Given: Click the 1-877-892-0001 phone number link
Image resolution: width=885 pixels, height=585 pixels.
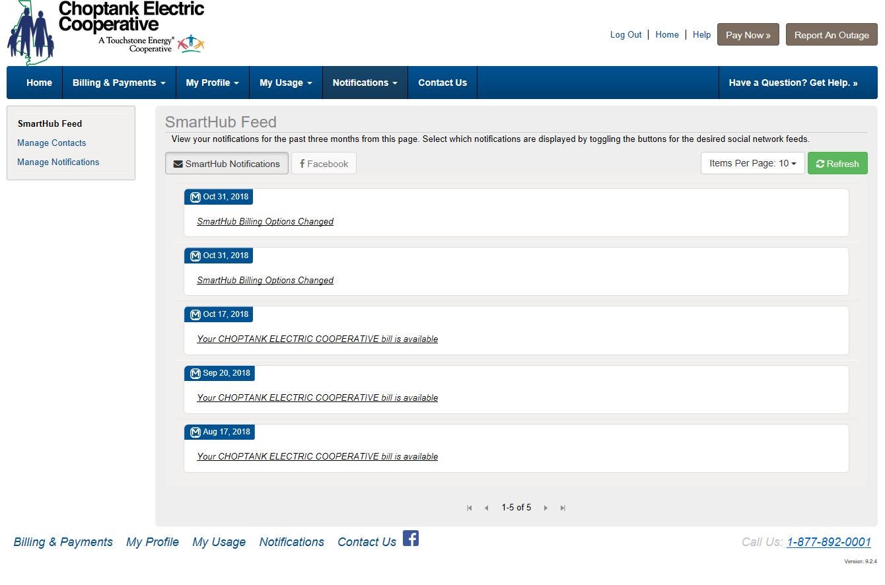Looking at the screenshot, I should point(829,542).
